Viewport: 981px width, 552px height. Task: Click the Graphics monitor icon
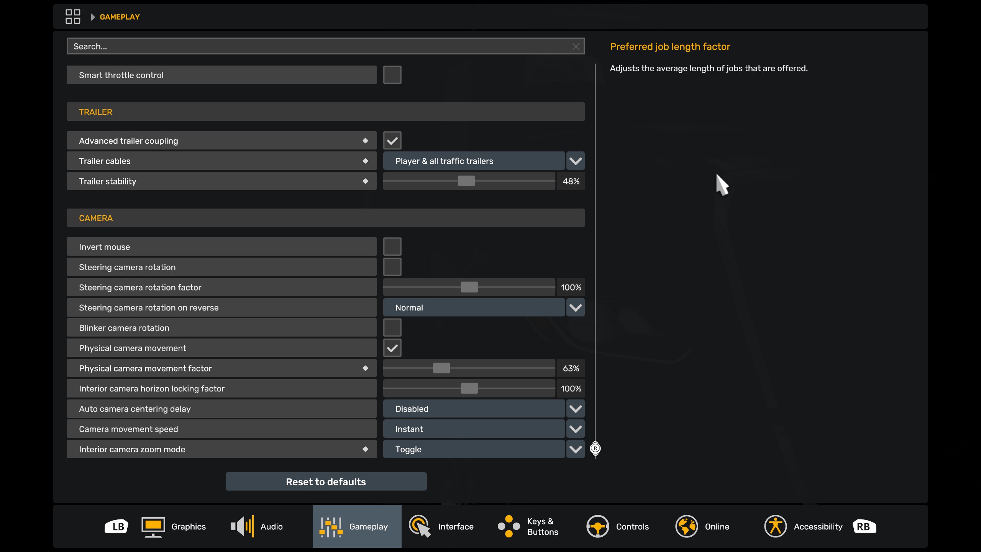tap(153, 527)
